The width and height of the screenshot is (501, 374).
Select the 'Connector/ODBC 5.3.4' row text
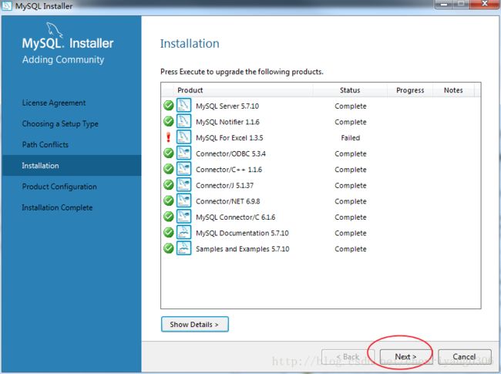(230, 153)
